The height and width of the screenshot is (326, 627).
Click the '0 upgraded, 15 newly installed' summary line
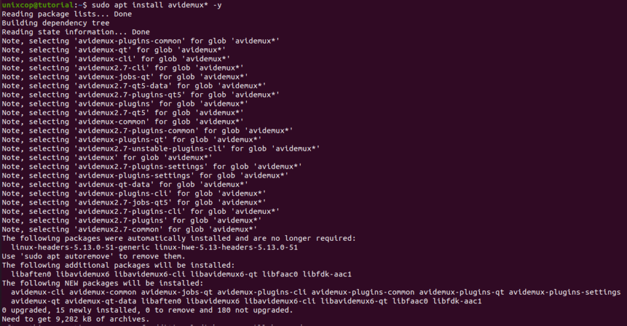[x=147, y=310]
